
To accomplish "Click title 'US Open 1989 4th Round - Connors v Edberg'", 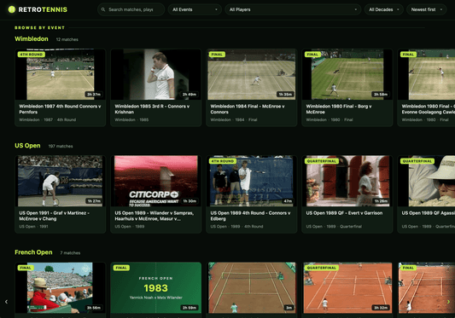I will (250, 216).
